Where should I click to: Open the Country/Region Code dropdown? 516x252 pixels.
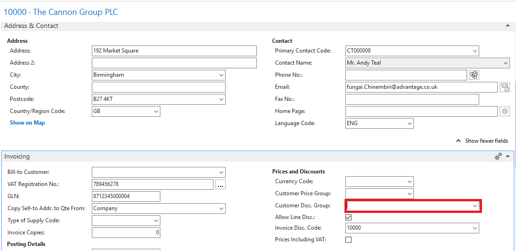156,112
